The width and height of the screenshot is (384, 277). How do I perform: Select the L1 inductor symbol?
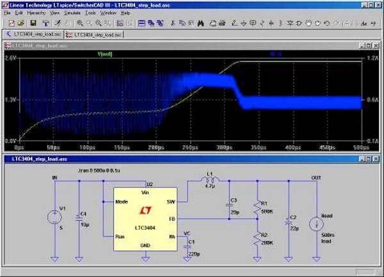210,180
